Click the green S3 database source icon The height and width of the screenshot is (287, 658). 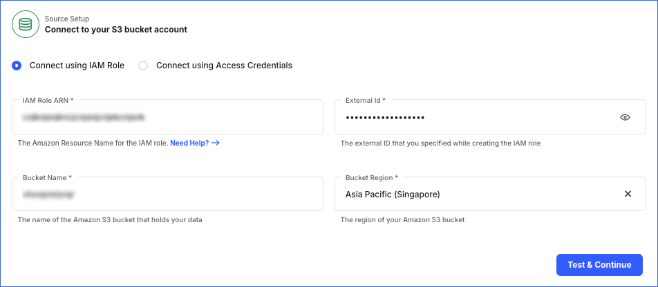(26, 25)
